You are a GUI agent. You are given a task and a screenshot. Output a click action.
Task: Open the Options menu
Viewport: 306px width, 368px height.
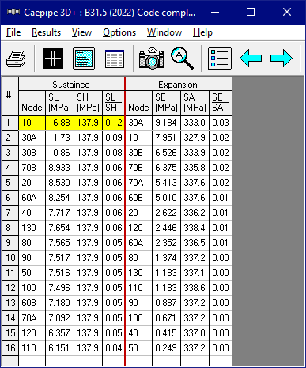point(119,32)
